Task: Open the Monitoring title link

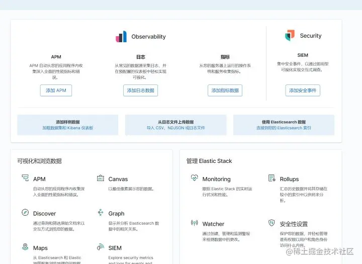Action: tap(216, 179)
